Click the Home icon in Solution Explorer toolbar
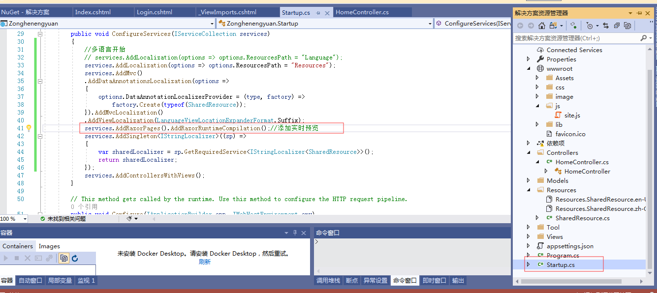Viewport: 657px width, 293px height. tap(542, 25)
